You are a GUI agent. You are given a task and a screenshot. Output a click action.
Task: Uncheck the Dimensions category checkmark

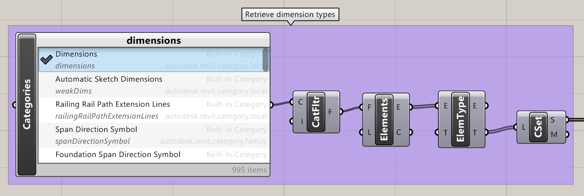pyautogui.click(x=46, y=60)
